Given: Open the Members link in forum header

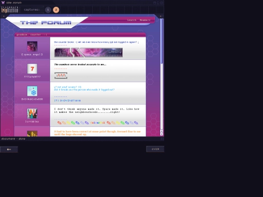Looking at the screenshot, I should point(145,20).
